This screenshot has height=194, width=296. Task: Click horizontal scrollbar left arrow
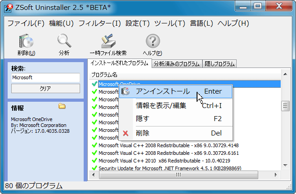pos(93,175)
